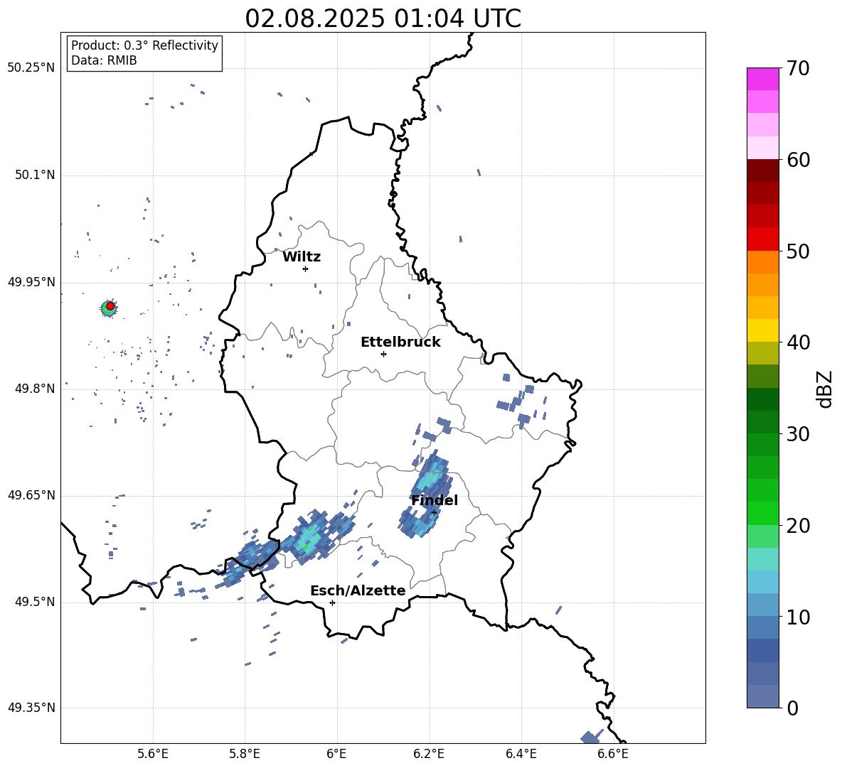Click the Wiltz location cross marker

click(305, 269)
